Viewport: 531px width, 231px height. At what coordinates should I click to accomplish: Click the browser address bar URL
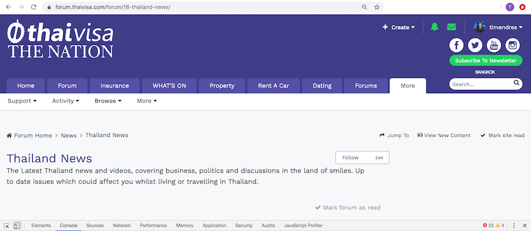coord(113,7)
